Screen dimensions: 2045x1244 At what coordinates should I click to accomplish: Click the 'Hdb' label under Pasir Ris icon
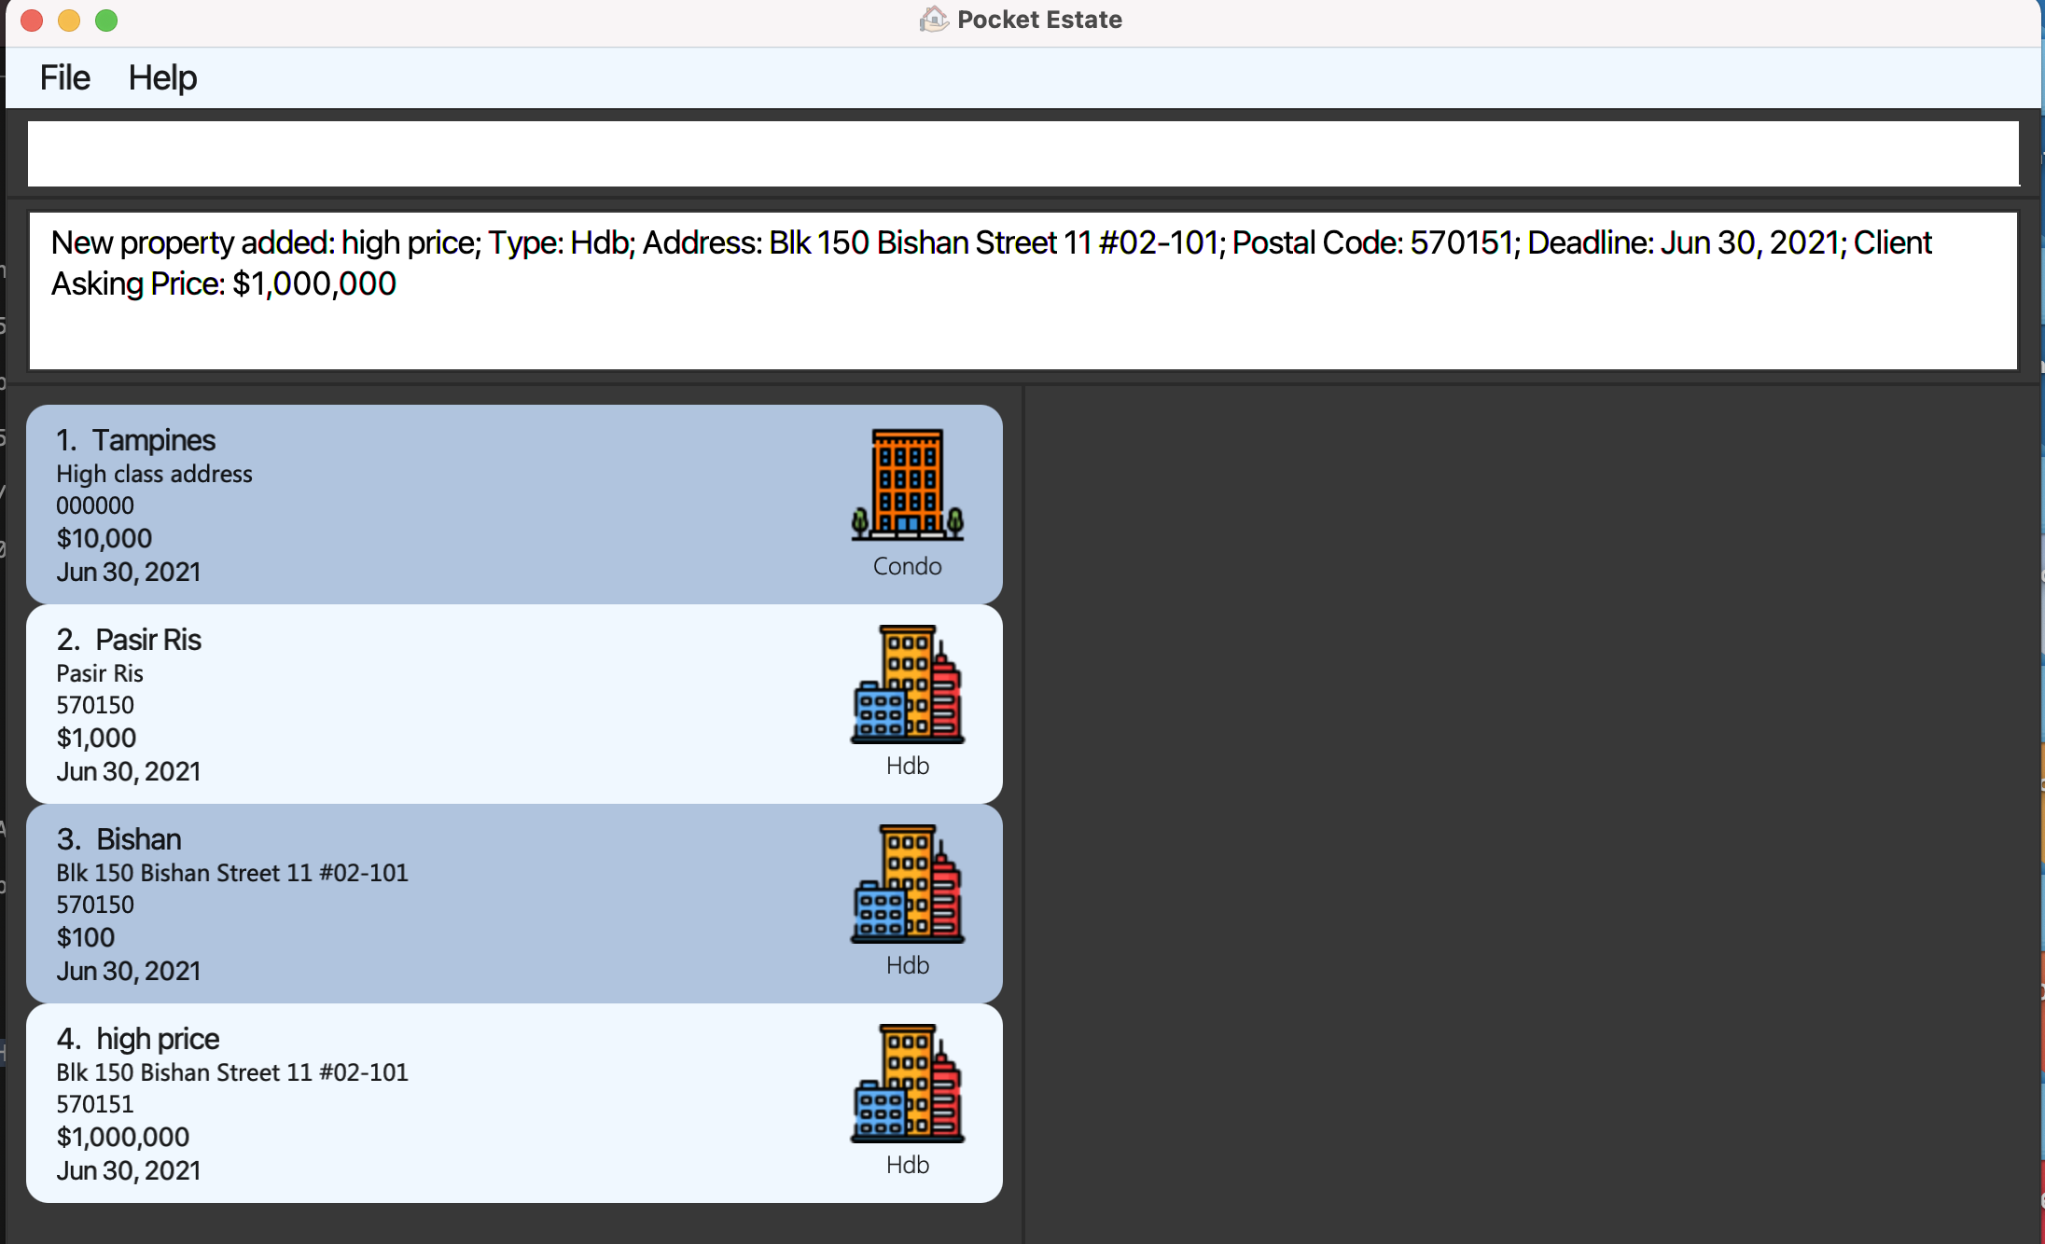(908, 766)
